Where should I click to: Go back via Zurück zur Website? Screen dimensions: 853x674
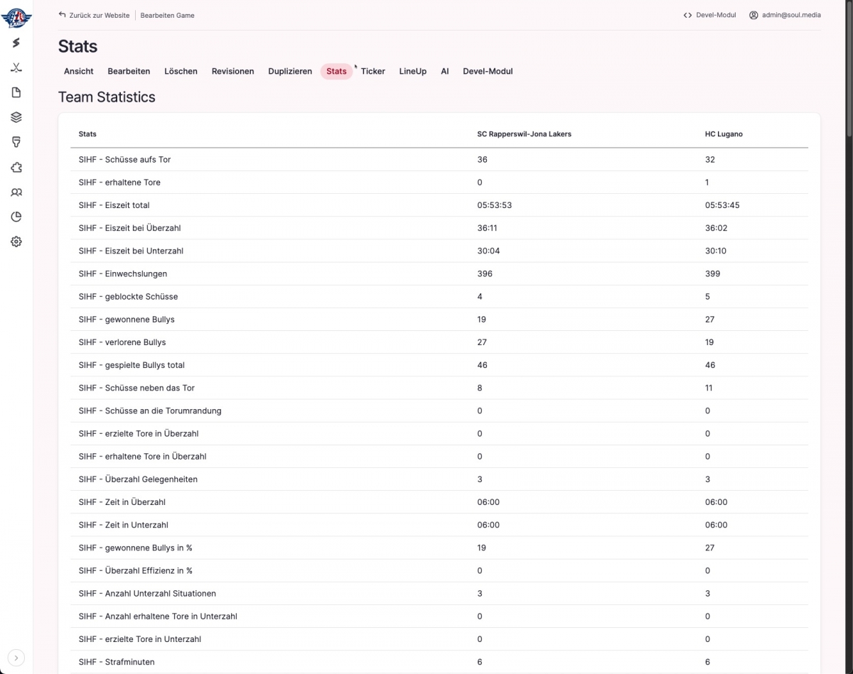pos(94,15)
